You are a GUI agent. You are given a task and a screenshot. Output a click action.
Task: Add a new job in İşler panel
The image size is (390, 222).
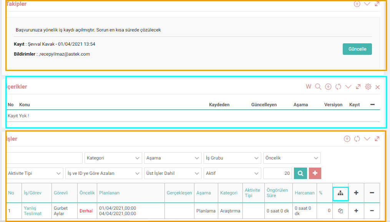pyautogui.click(x=347, y=139)
